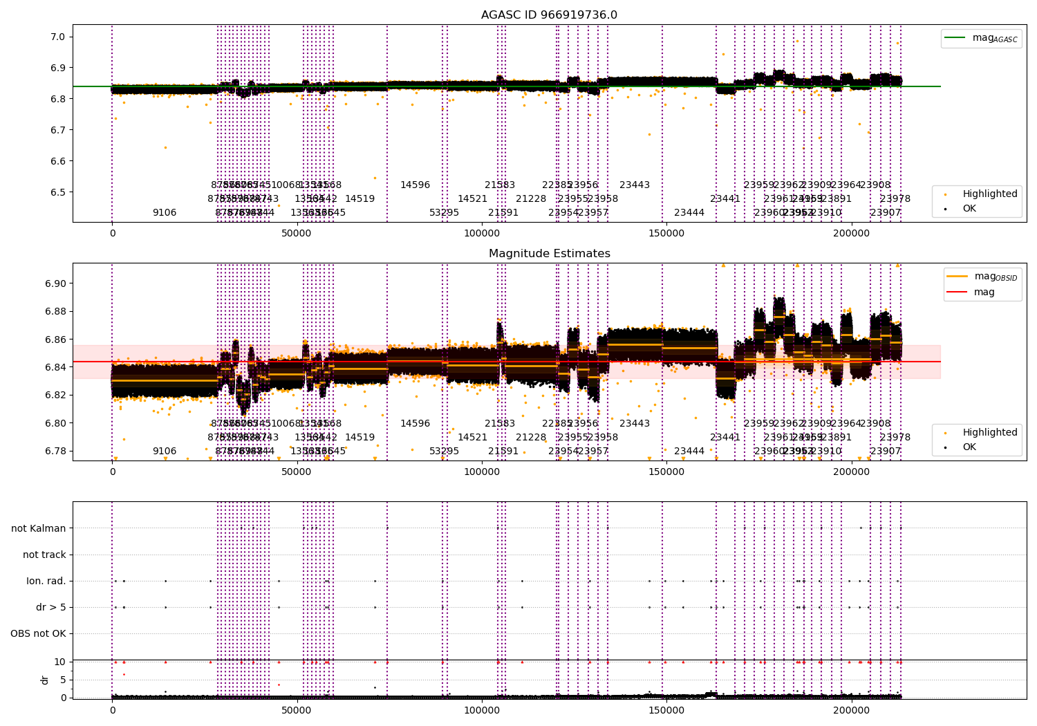Click the 'not track' row label

click(44, 555)
